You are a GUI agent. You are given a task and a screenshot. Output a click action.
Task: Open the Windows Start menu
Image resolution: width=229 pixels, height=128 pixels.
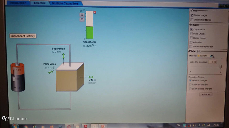pyautogui.click(x=15, y=126)
